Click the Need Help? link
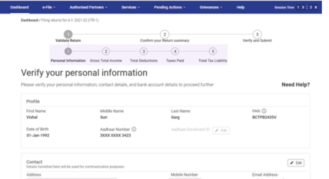This screenshot has height=179, width=329. tap(296, 85)
